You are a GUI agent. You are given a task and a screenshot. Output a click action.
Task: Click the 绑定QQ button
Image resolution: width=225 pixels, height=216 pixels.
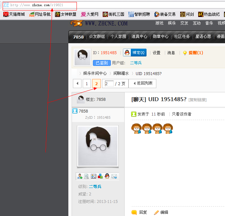(135, 53)
